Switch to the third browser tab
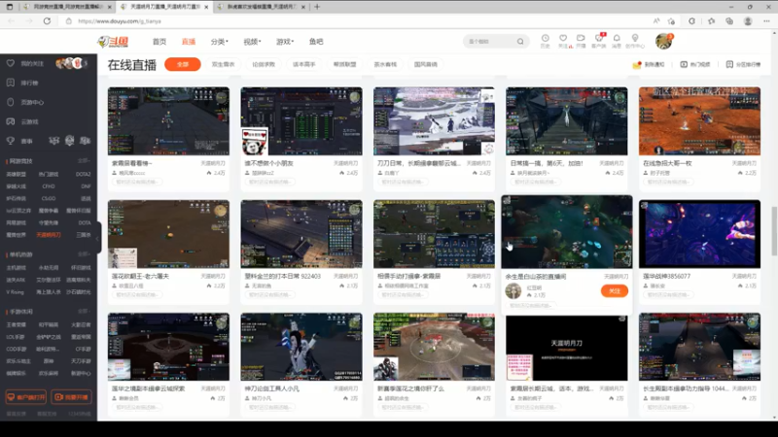This screenshot has height=437, width=778. [x=262, y=7]
